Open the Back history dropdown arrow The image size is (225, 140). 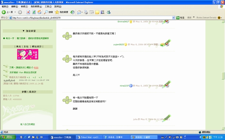15,12
